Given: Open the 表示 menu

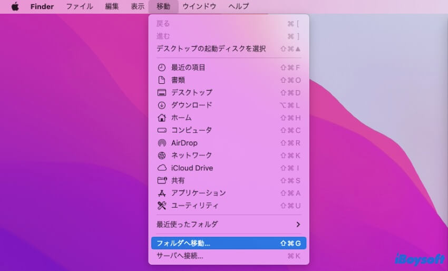Looking at the screenshot, I should point(138,6).
